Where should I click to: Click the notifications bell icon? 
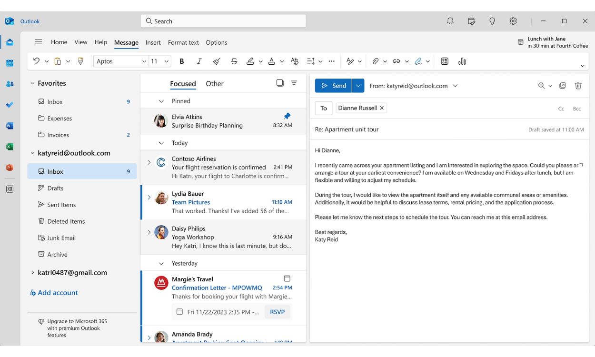(450, 21)
